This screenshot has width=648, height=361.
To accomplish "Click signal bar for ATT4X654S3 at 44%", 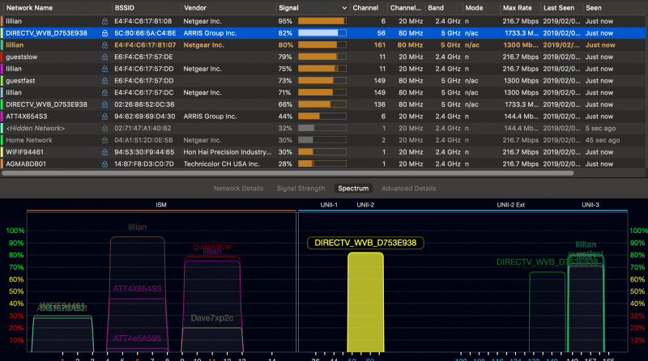I will coord(322,117).
